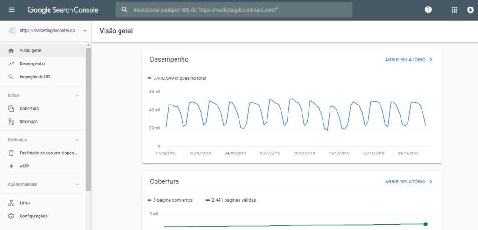Click the 0 página com erros legend
This screenshot has height=230, width=478.
coord(170,200)
